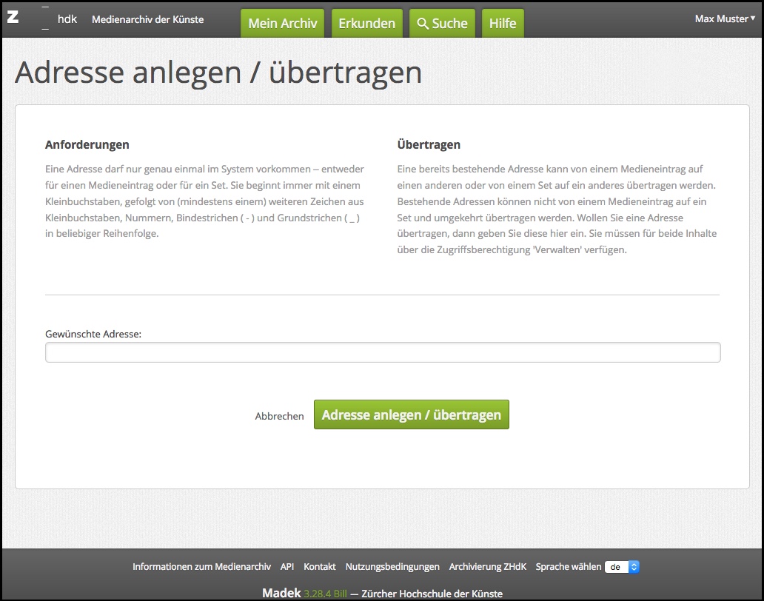Click the Archivierung ZHdK footer link
Screen dimensions: 764x601
[x=488, y=567]
